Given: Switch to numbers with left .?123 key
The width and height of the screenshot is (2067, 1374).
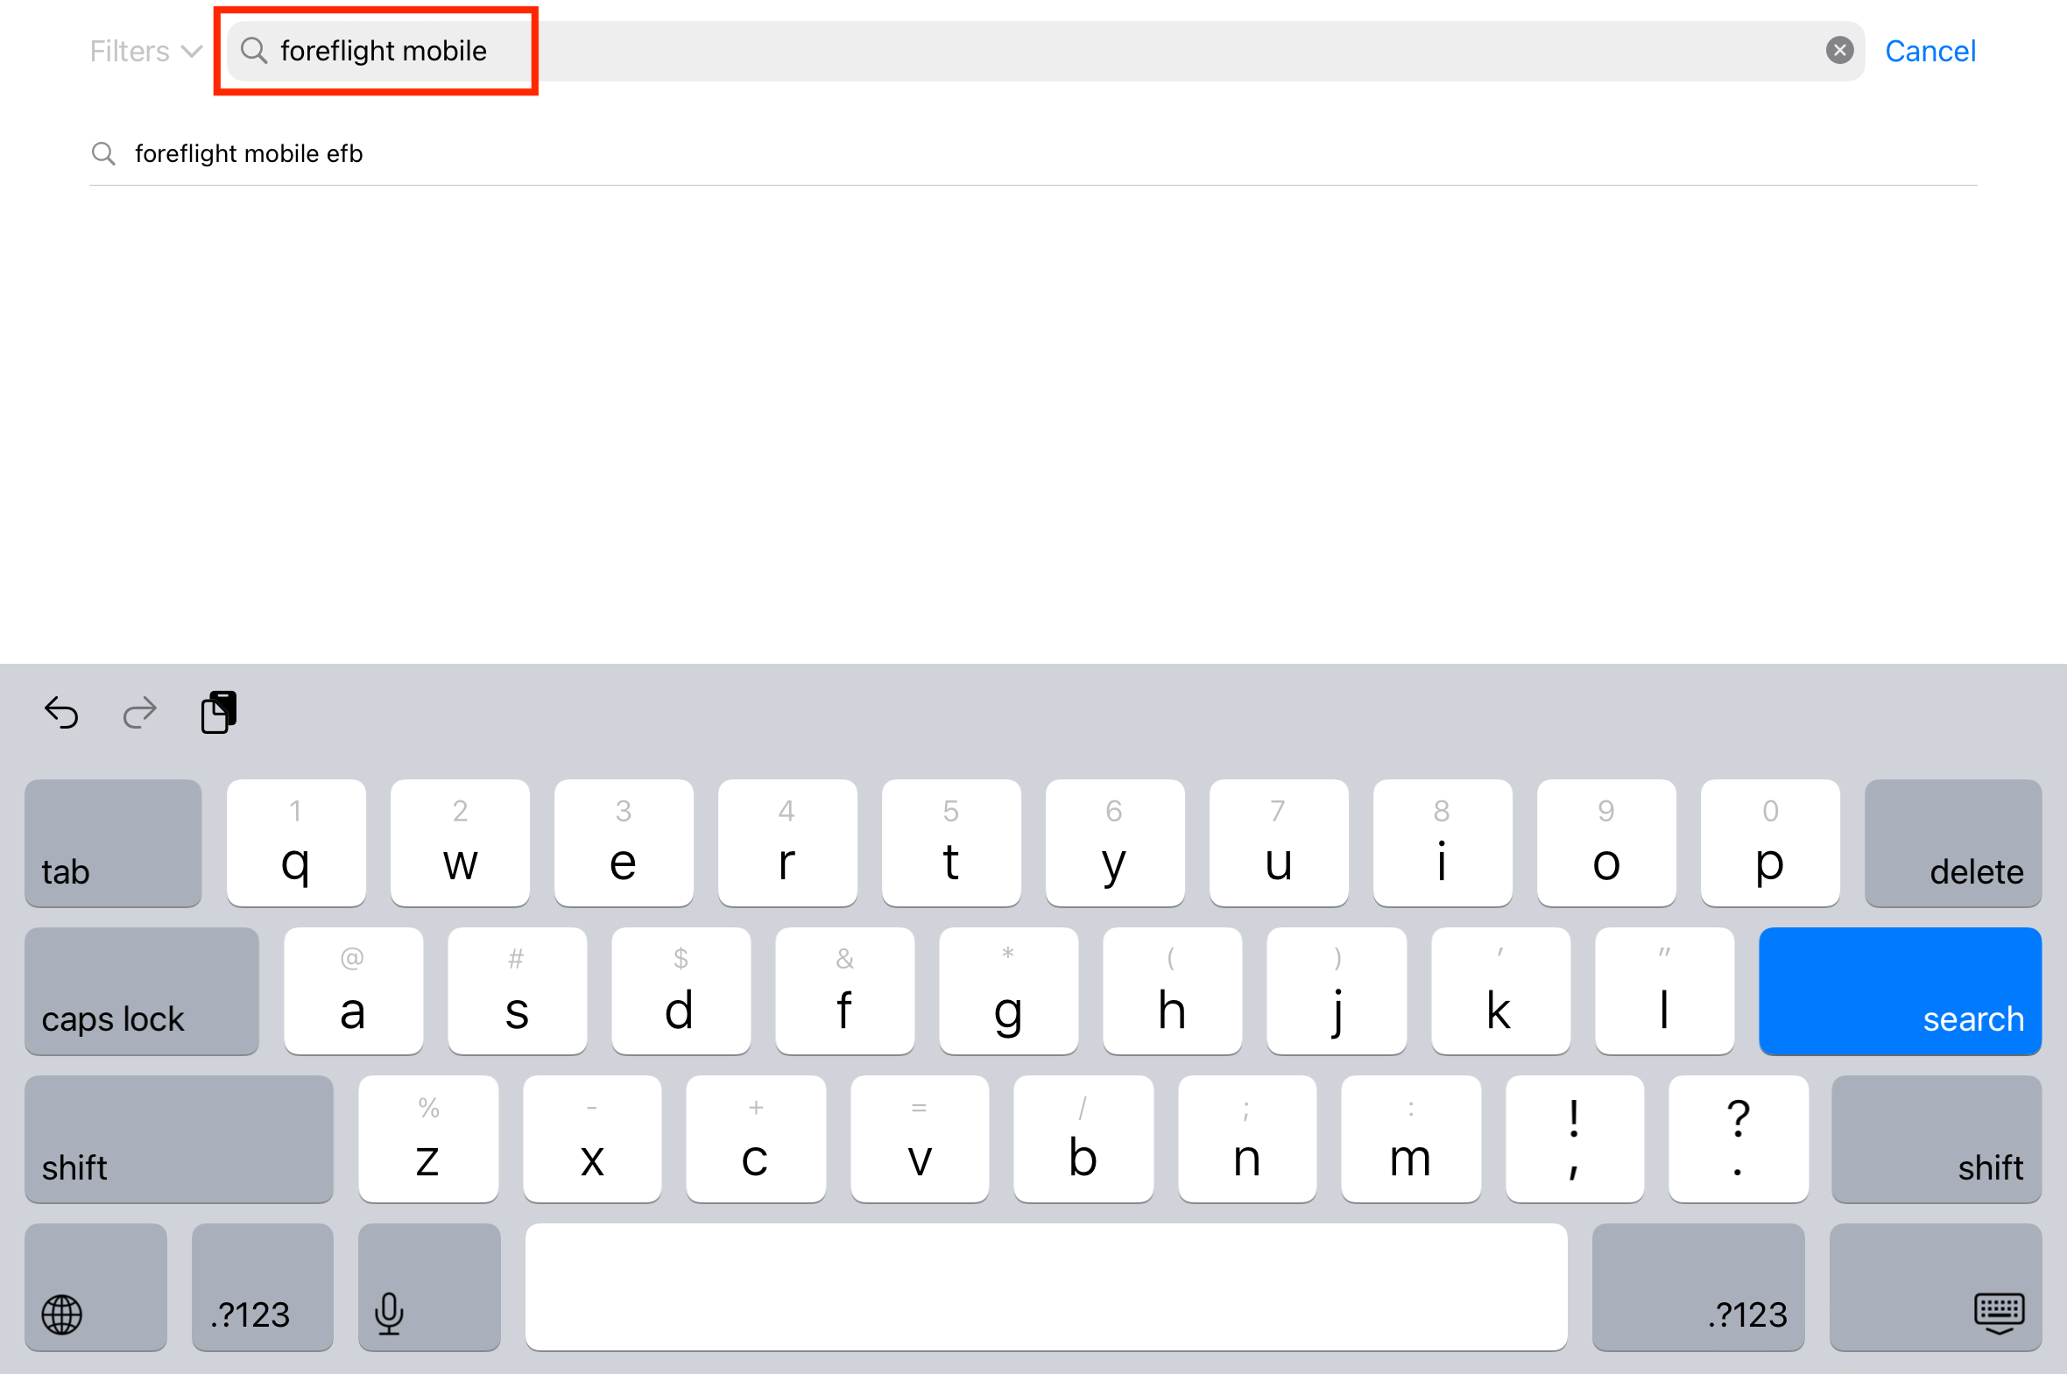Looking at the screenshot, I should tap(263, 1287).
